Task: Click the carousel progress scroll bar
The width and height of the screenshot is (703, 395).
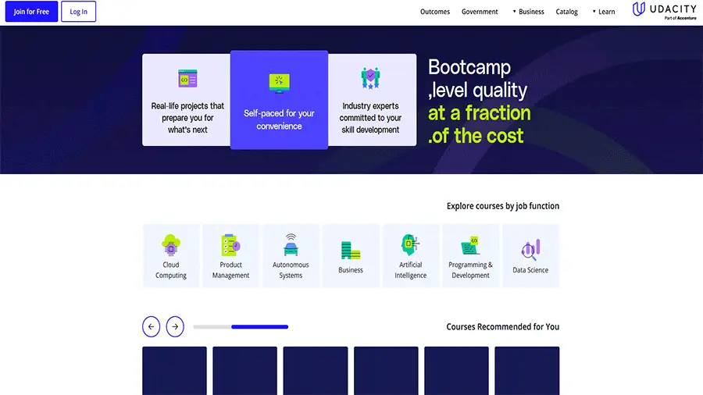Action: click(x=241, y=327)
